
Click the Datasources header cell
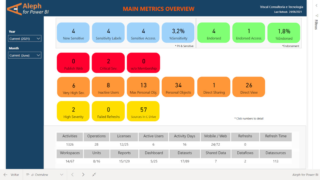pos(275,153)
